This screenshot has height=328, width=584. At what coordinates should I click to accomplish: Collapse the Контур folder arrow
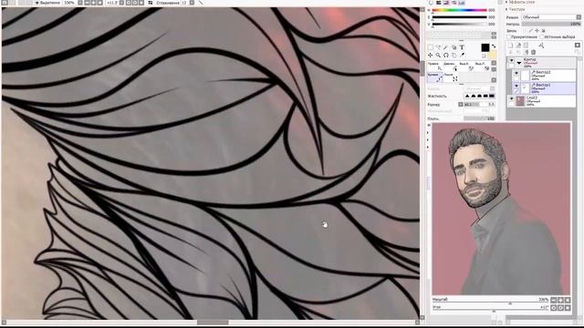[x=519, y=63]
